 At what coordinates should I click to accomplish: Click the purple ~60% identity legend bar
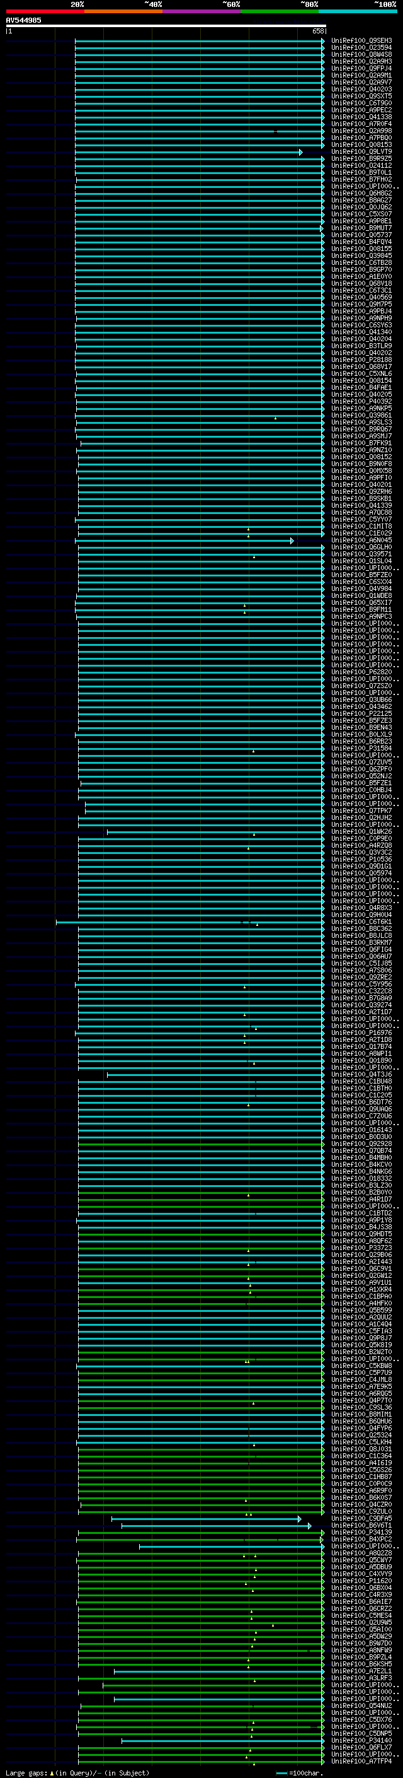[201, 12]
